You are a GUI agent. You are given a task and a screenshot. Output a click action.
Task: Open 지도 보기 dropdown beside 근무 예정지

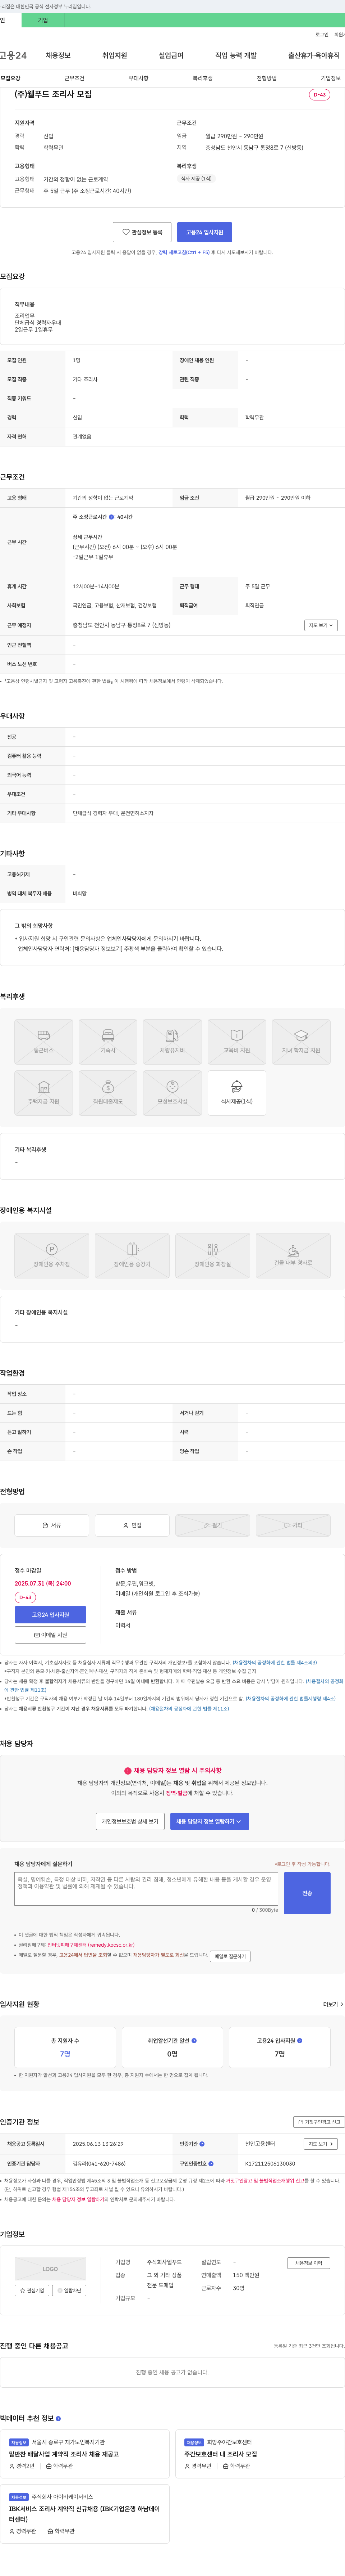(320, 625)
